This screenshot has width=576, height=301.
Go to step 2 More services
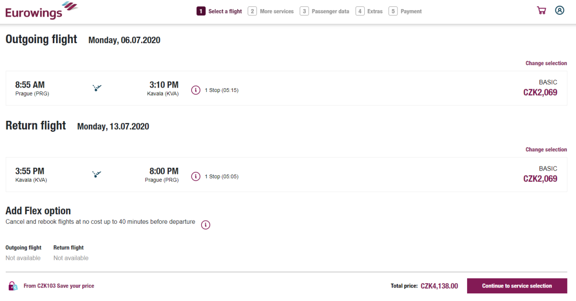271,12
